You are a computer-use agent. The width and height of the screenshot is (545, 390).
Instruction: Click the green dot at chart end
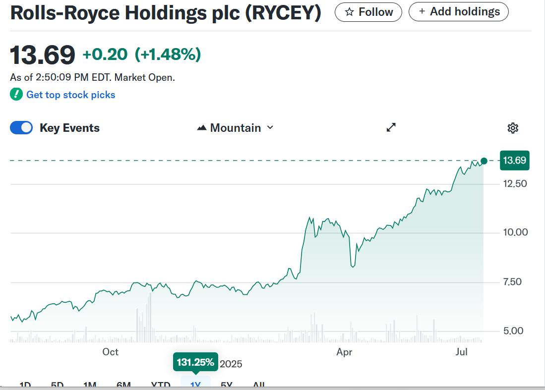(484, 161)
